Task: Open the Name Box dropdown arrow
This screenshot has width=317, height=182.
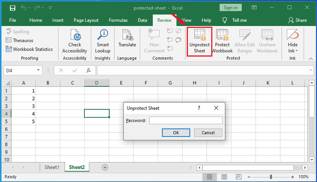Action: (x=38, y=70)
